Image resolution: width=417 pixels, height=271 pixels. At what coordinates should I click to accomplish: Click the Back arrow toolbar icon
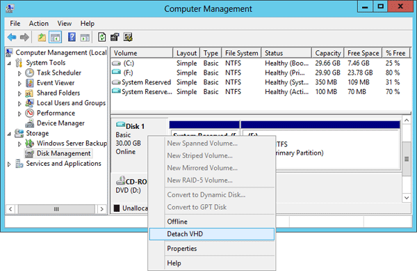[x=12, y=38]
